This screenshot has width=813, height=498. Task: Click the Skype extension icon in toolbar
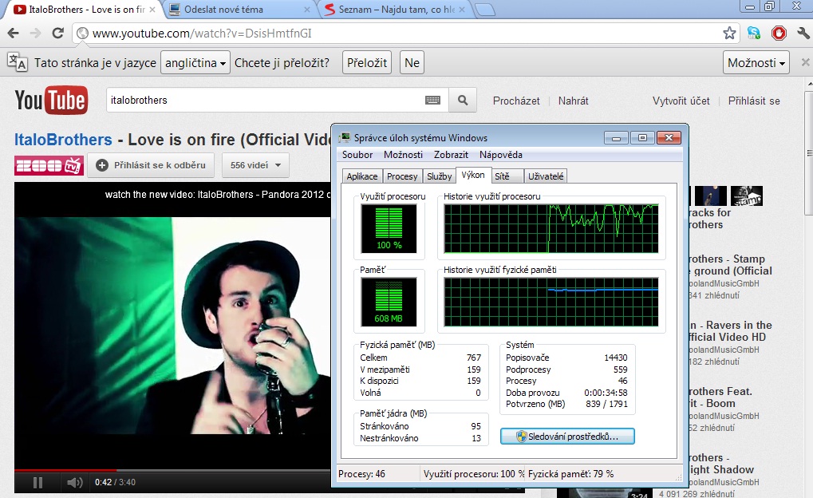[754, 34]
